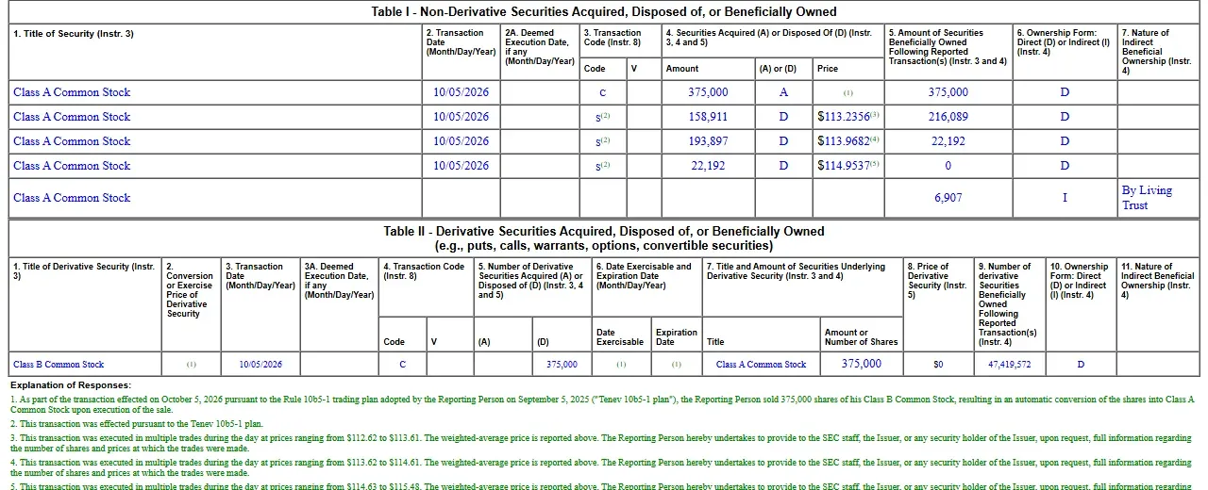Screen dimensions: 1208x490
Task: Click 'Amount or Number of Shares' subheader
Action: [x=862, y=337]
